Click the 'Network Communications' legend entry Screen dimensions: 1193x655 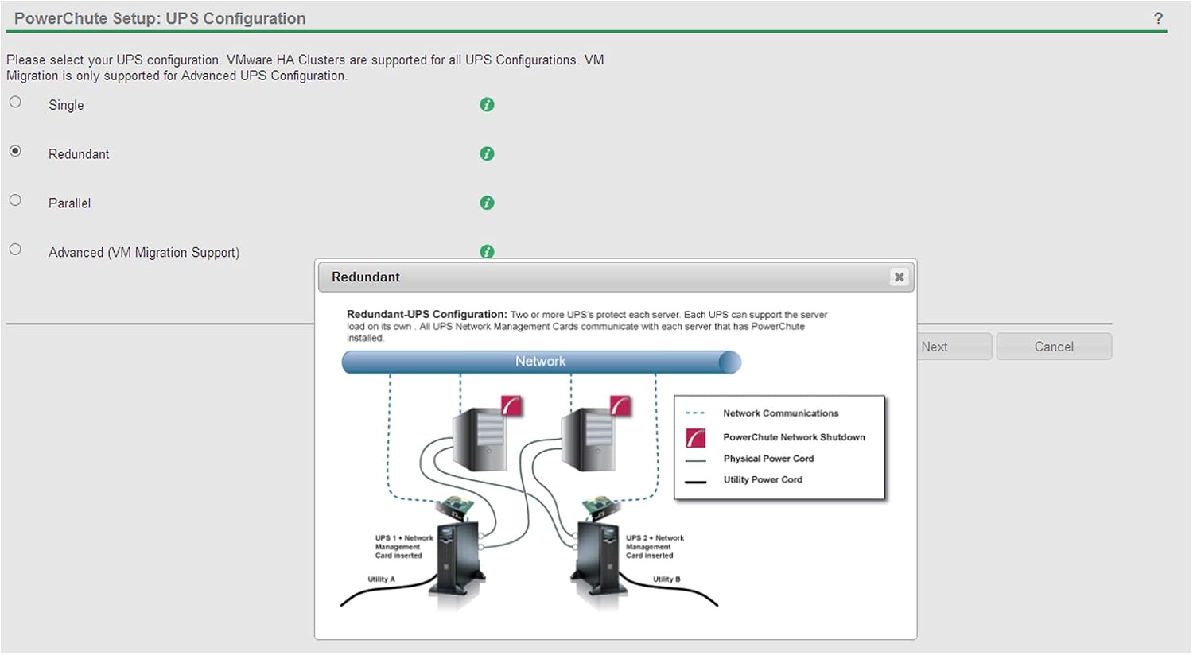pos(780,413)
